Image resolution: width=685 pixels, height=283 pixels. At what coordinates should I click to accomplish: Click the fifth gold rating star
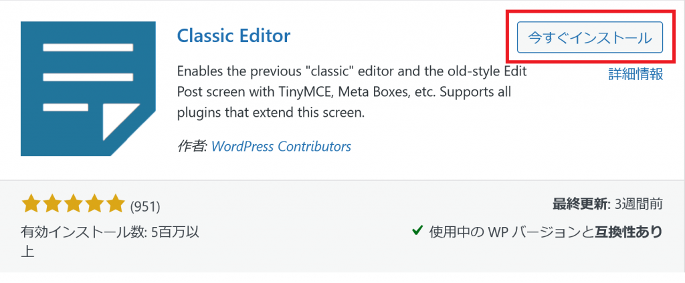(115, 204)
